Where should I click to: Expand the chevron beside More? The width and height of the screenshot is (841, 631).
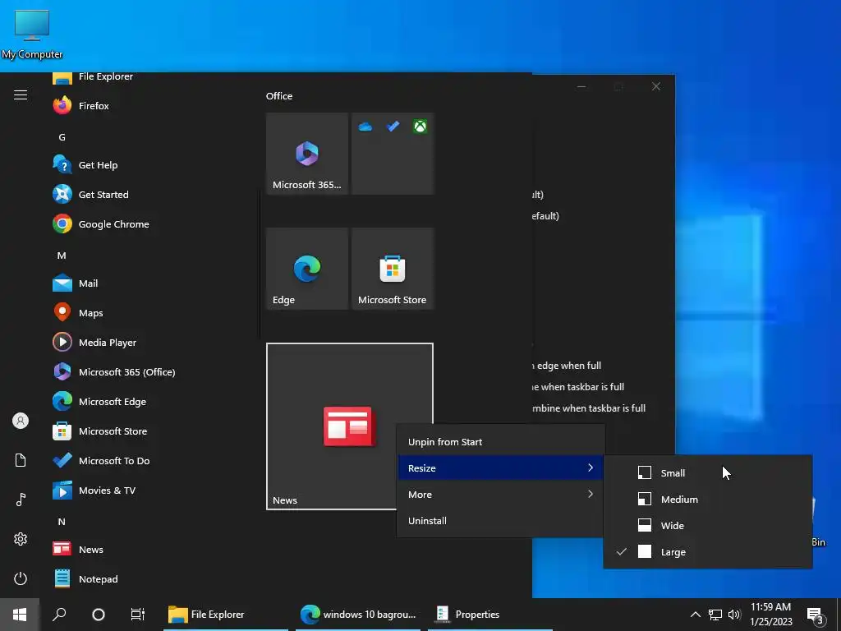tap(591, 494)
